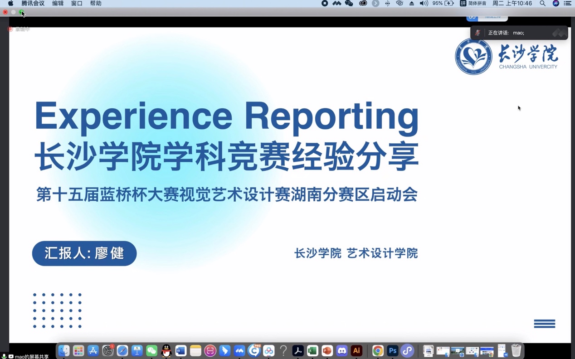
Task: Launch Photoshop from the Dock
Action: pyautogui.click(x=393, y=350)
